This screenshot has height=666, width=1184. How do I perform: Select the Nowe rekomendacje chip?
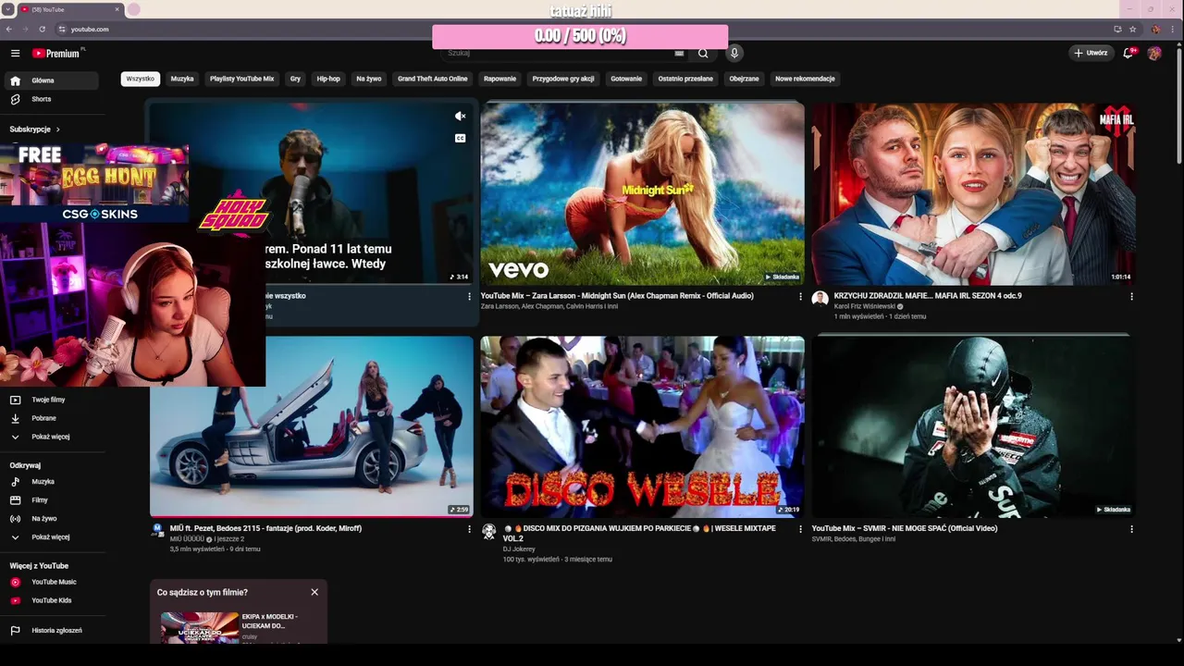[805, 80]
